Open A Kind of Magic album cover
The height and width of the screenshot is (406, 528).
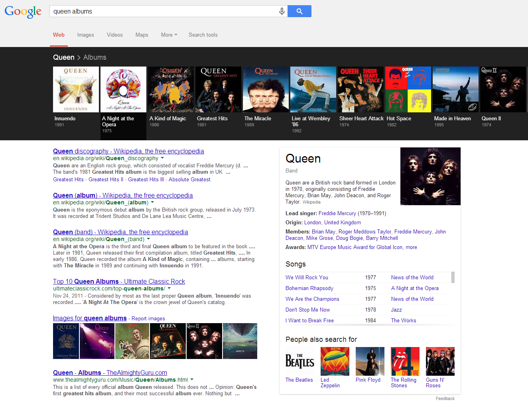click(x=171, y=89)
